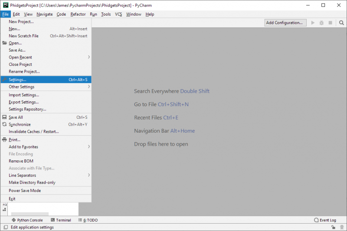
Task: Select Synchronize in File menu
Action: [46, 124]
